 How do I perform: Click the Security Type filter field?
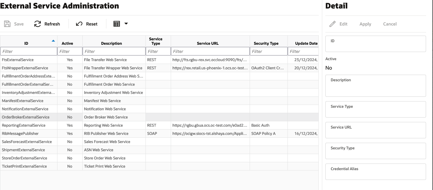[x=269, y=51]
